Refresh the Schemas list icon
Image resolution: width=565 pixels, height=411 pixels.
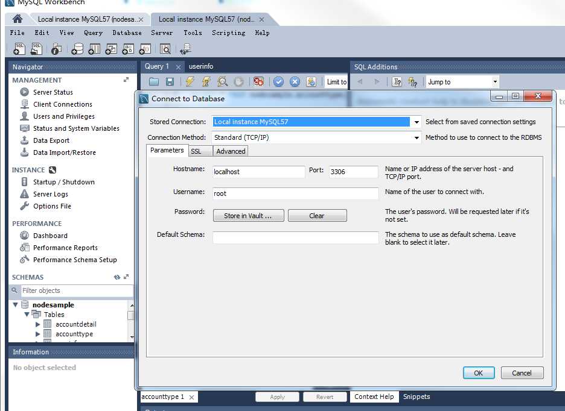(117, 277)
